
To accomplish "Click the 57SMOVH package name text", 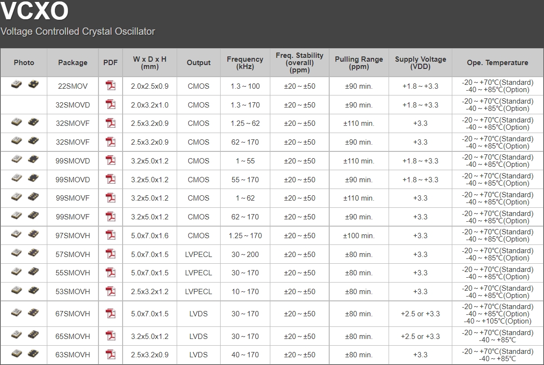I will coord(73,254).
